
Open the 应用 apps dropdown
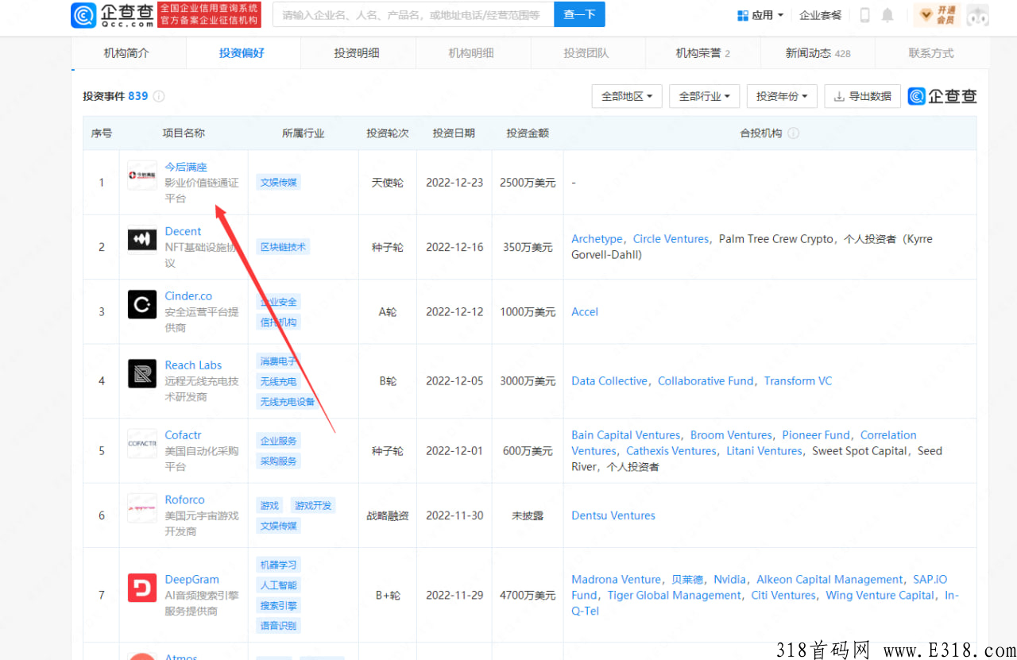[x=760, y=15]
